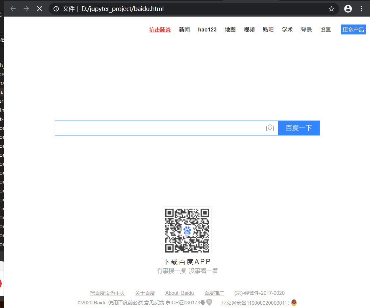Click inside the search input box
The image size is (370, 308).
pos(159,128)
